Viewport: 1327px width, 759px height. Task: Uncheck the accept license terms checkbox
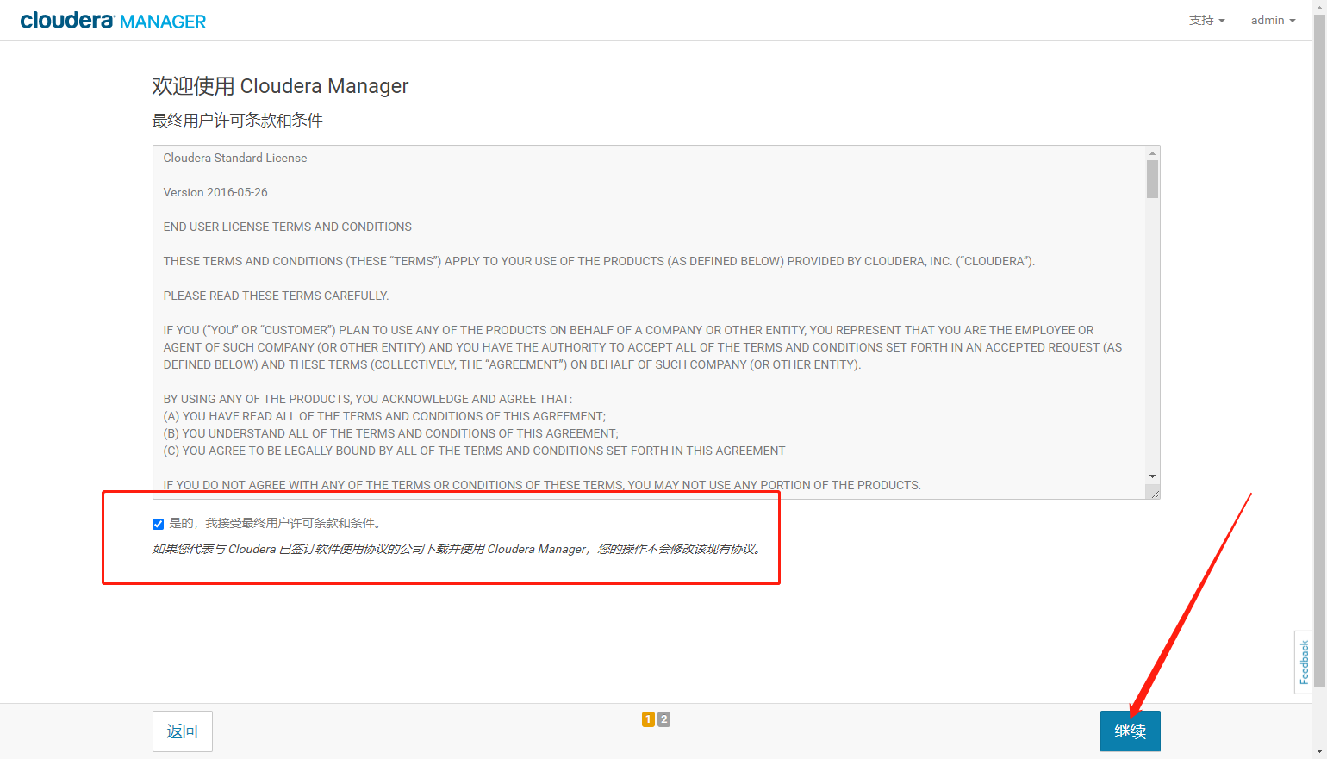click(158, 524)
